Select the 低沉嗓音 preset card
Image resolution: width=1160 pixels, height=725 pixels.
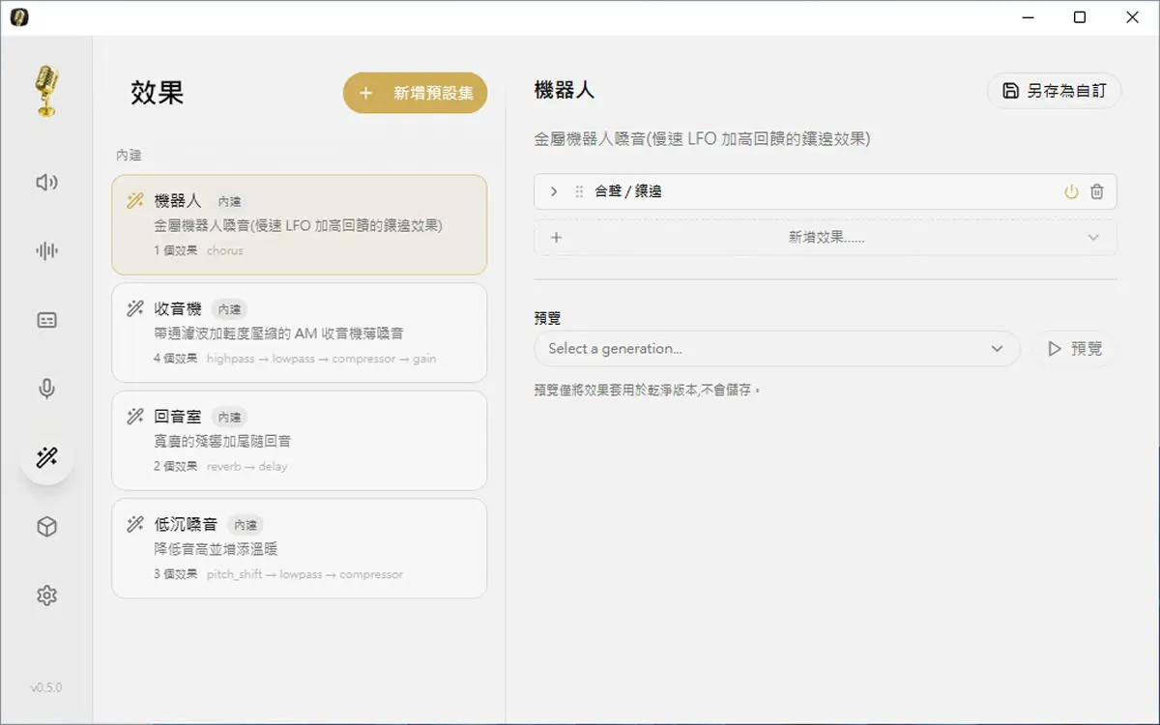click(300, 548)
